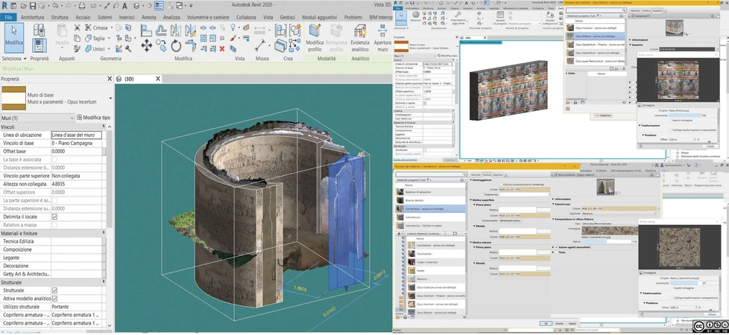The image size is (729, 335).
Task: Click the Move tool four-arrow icon
Action: [146, 45]
